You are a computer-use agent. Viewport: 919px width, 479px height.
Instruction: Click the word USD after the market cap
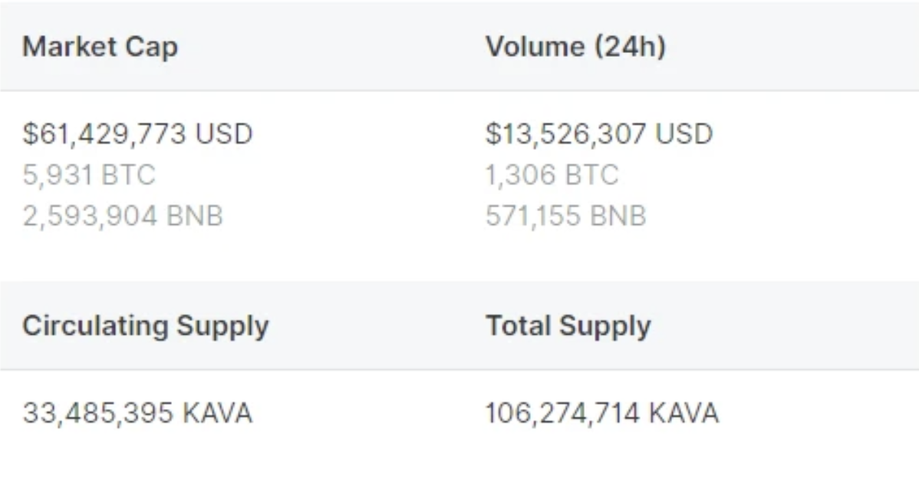pyautogui.click(x=224, y=134)
